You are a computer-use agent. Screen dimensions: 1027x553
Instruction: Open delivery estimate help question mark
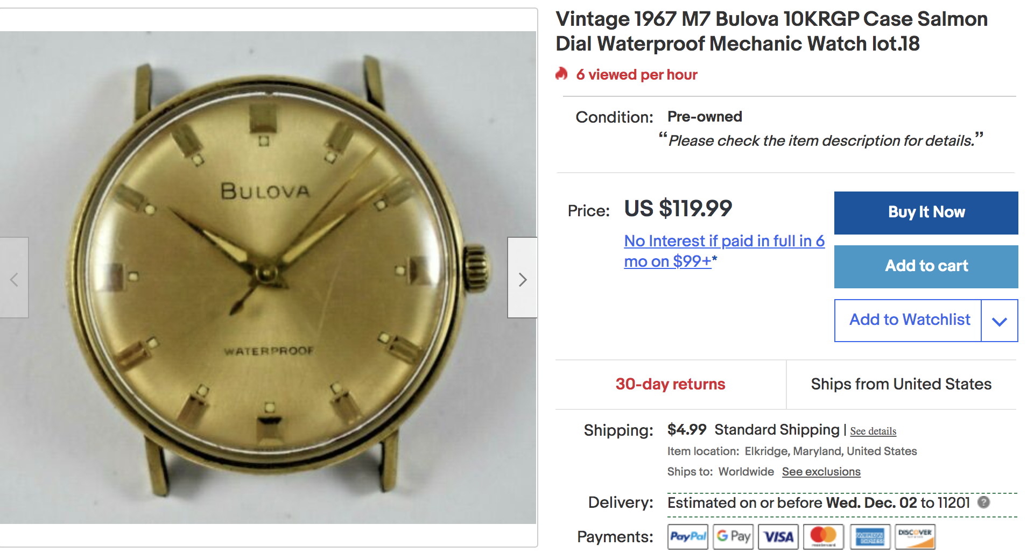point(983,502)
